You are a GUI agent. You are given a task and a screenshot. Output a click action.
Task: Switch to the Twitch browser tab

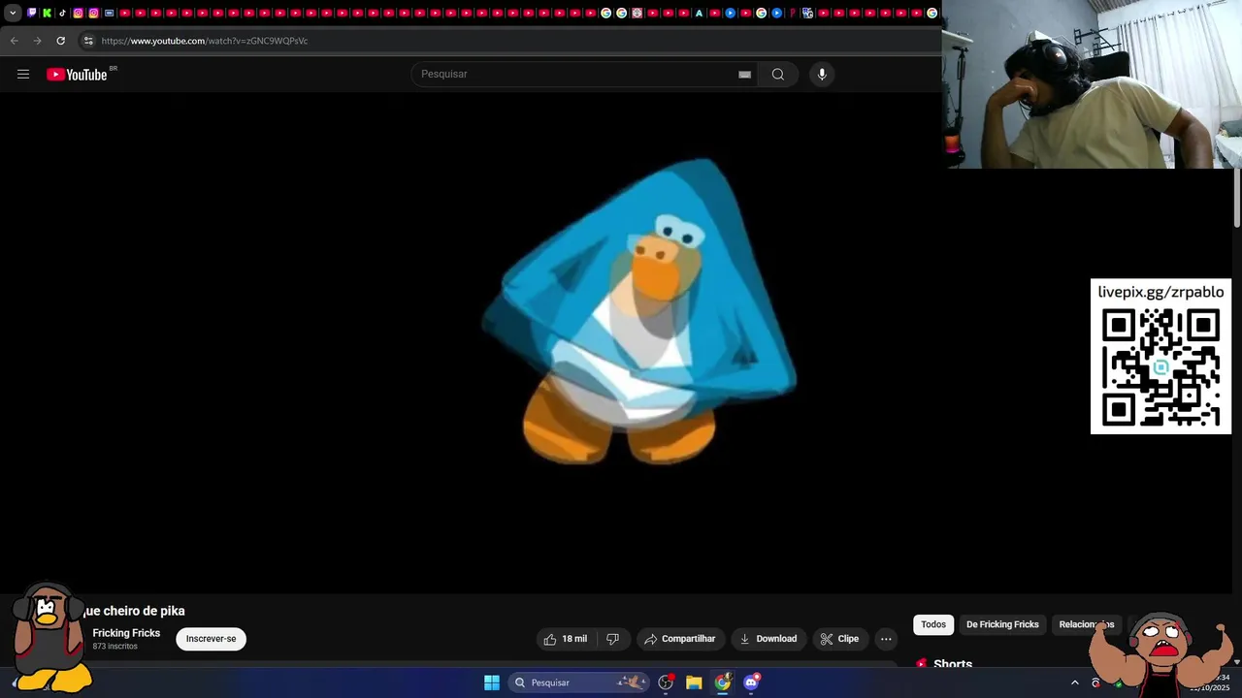(x=32, y=13)
